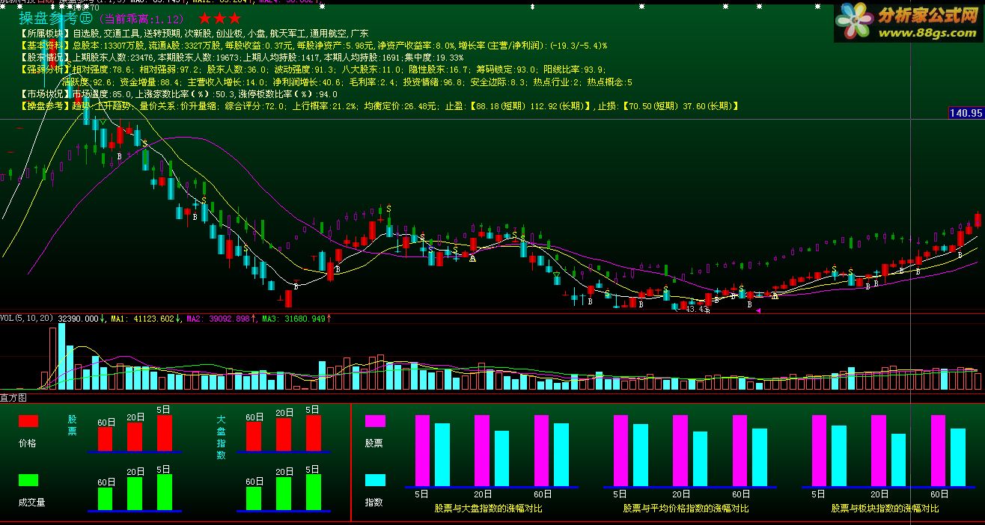Click the cyan 60日 bar in 股票与板块指数 chart
The image size is (985, 525).
pos(957,457)
